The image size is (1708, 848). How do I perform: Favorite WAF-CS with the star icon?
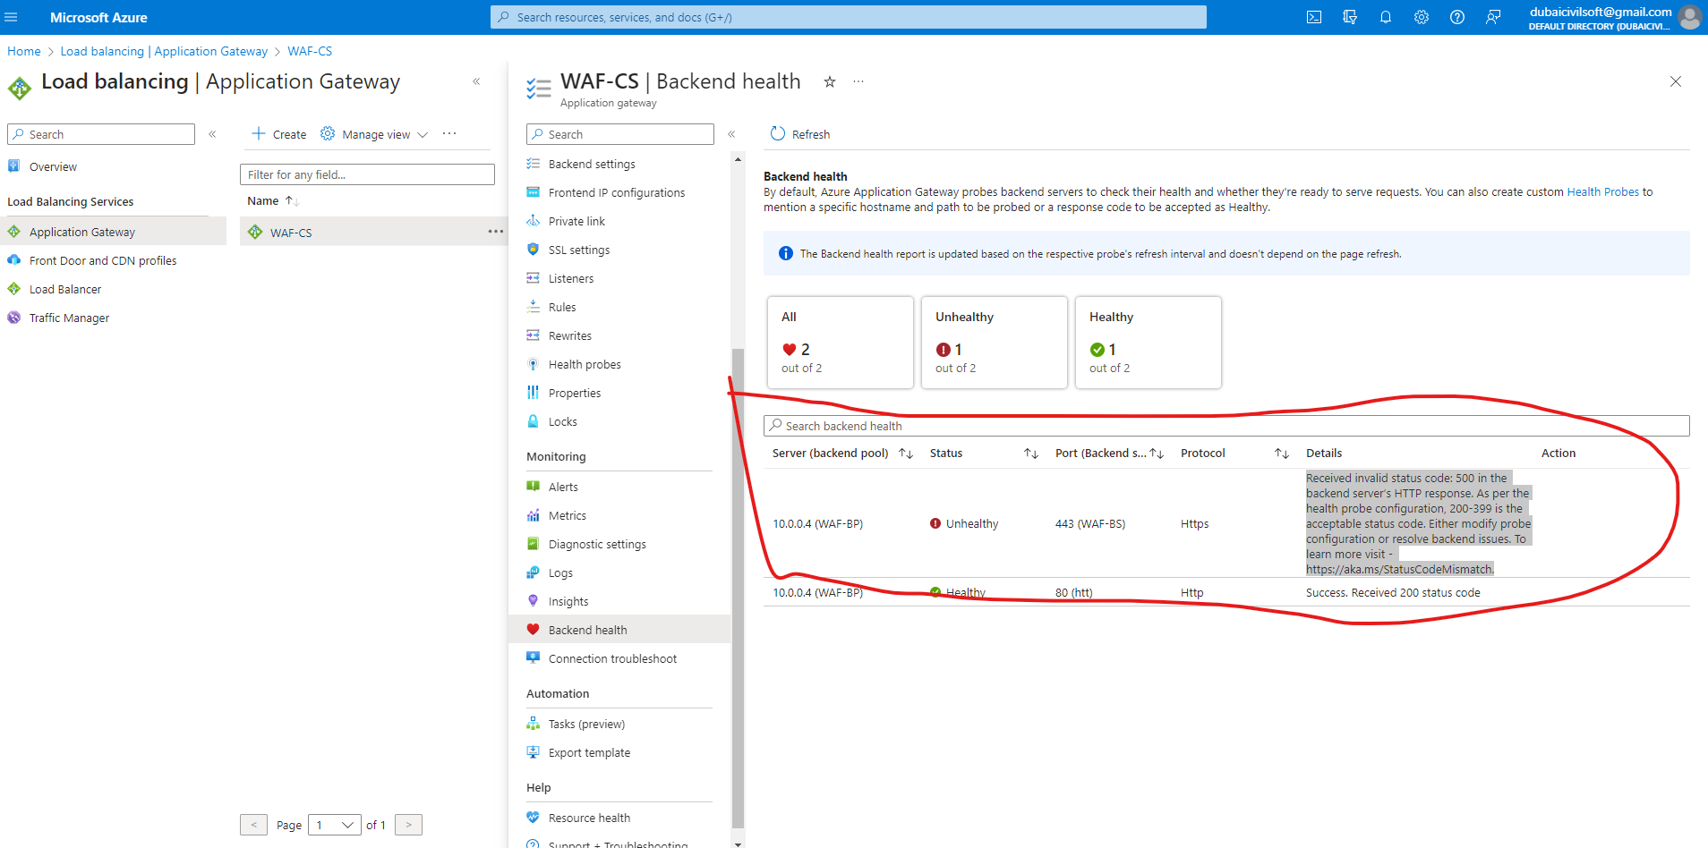(830, 81)
